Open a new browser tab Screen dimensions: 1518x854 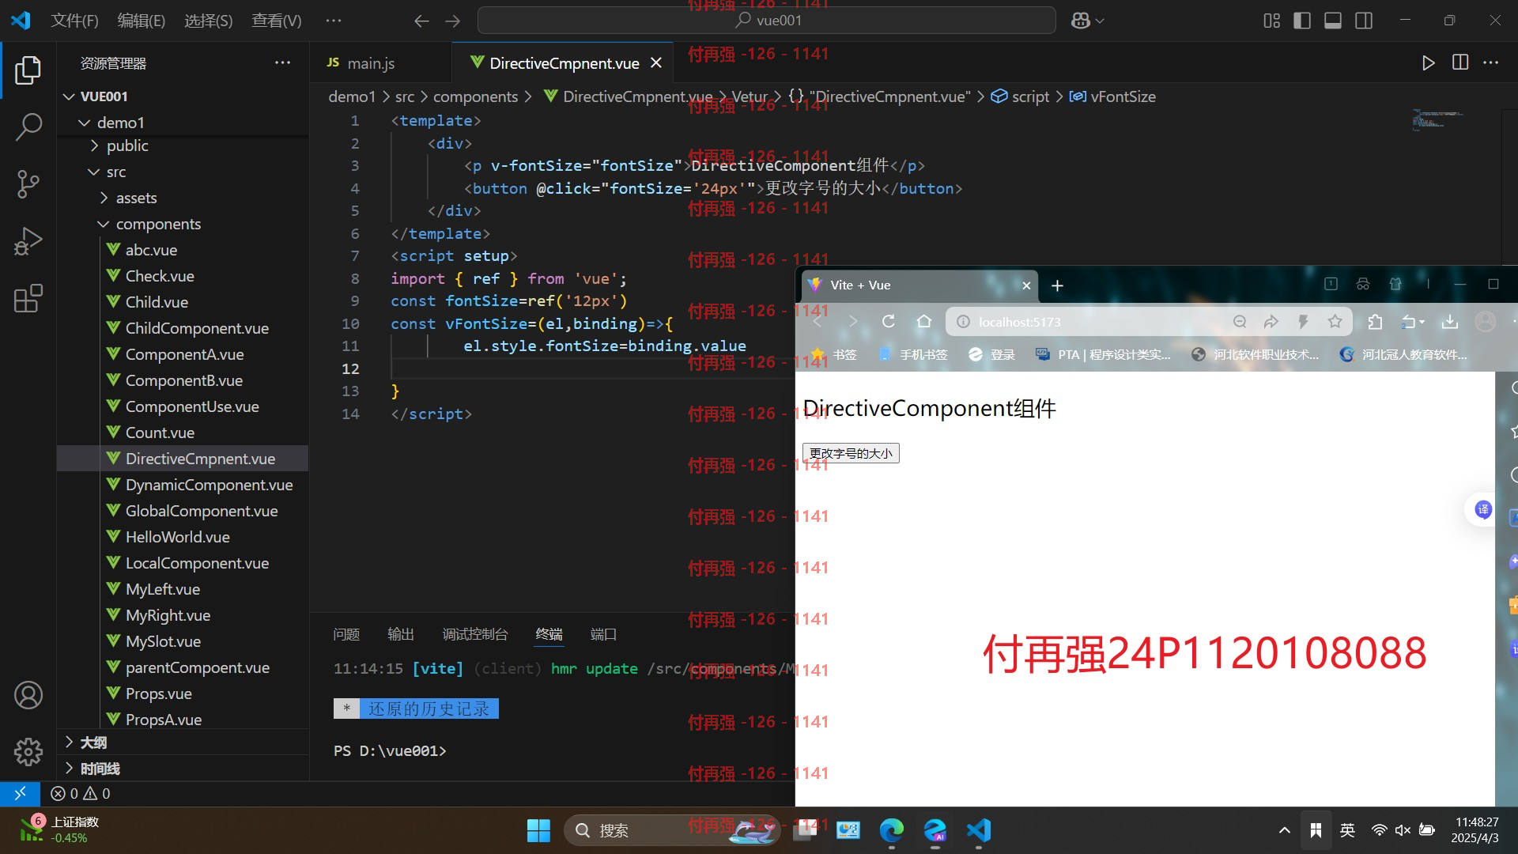click(1057, 285)
